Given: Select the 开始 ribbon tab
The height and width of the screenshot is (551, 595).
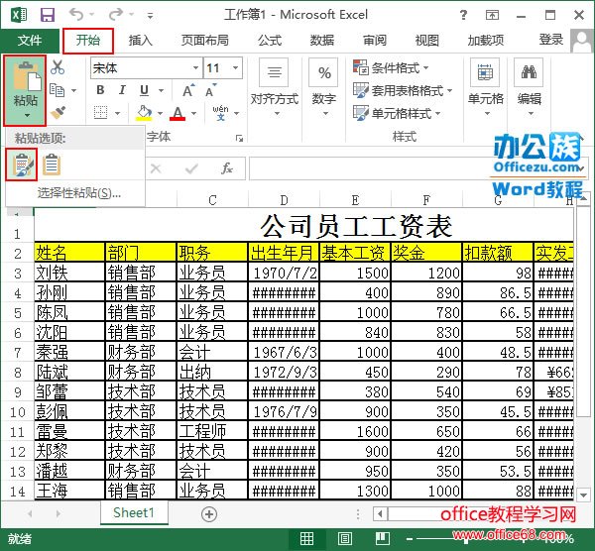Looking at the screenshot, I should point(88,41).
